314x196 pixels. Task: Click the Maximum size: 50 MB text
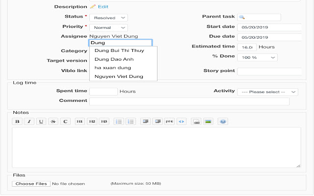click(136, 183)
